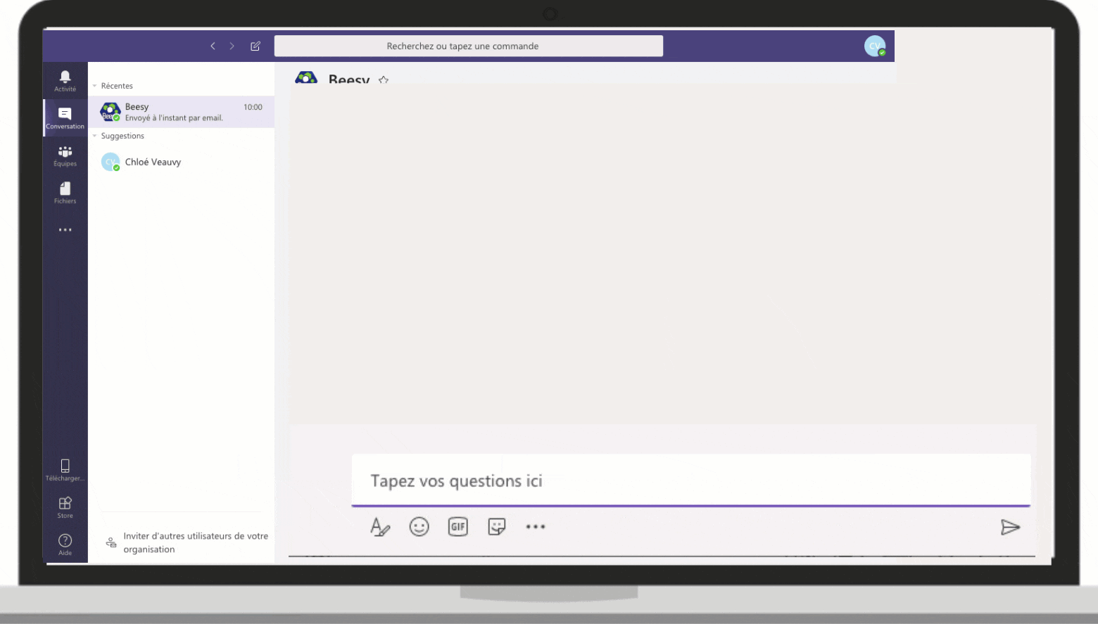The width and height of the screenshot is (1098, 624).
Task: Open the emoji picker
Action: (419, 527)
